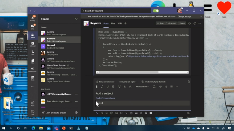The width and height of the screenshot is (234, 131).
Task: Open the Calendar app in sidebar
Action: [x=33, y=44]
